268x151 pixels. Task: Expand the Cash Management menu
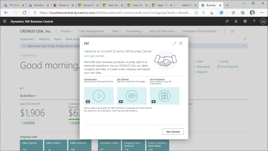click(92, 31)
